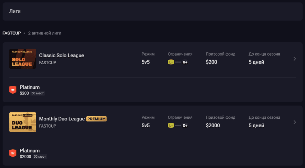Click yellow L- rank badge in Solo League
305x168 pixels.
point(171,62)
